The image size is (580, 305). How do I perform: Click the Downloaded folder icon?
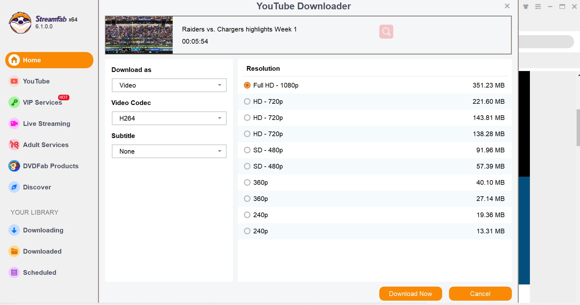click(x=14, y=251)
